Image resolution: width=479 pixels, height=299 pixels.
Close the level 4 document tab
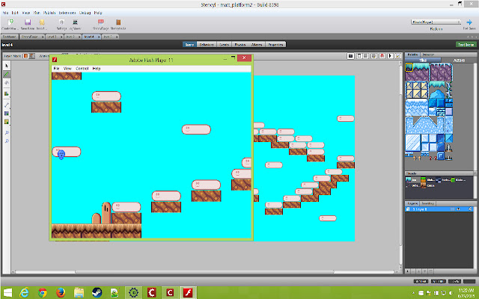tap(99, 37)
